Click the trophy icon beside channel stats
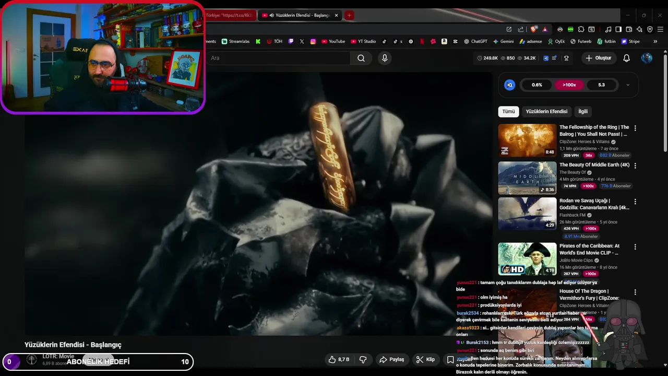Image resolution: width=668 pixels, height=376 pixels. pyautogui.click(x=566, y=58)
